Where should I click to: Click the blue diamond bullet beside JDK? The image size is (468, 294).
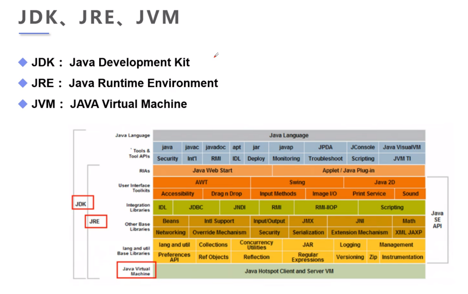[22, 62]
